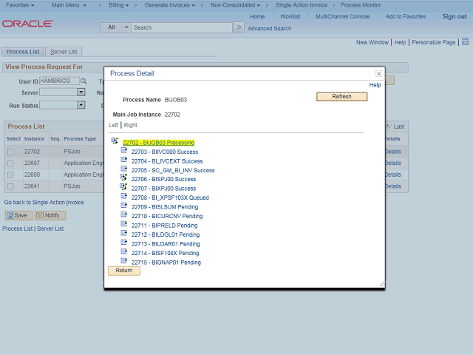Click the process icon next to 22708 BI_XPSF103X
The height and width of the screenshot is (355, 473).
[124, 197]
